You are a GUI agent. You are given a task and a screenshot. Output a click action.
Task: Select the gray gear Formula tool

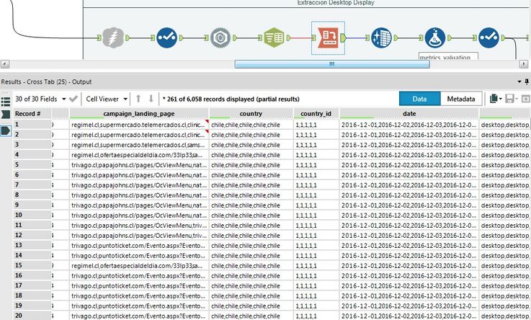tap(220, 37)
